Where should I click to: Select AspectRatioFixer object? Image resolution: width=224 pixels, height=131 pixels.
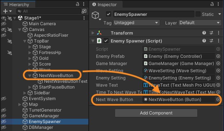51,35
